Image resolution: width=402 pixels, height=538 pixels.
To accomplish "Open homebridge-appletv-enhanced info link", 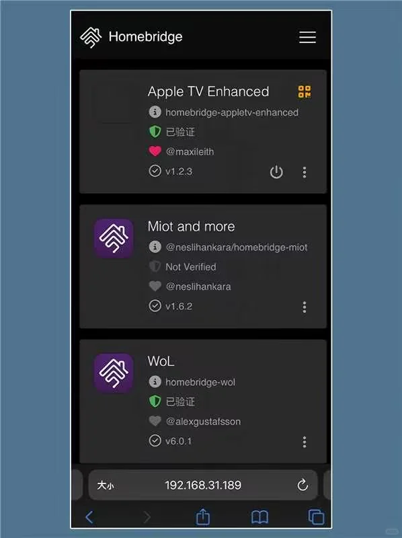I will click(155, 112).
